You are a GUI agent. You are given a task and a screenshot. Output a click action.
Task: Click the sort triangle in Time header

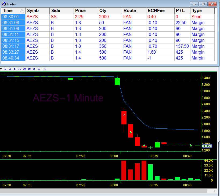[x=22, y=11]
